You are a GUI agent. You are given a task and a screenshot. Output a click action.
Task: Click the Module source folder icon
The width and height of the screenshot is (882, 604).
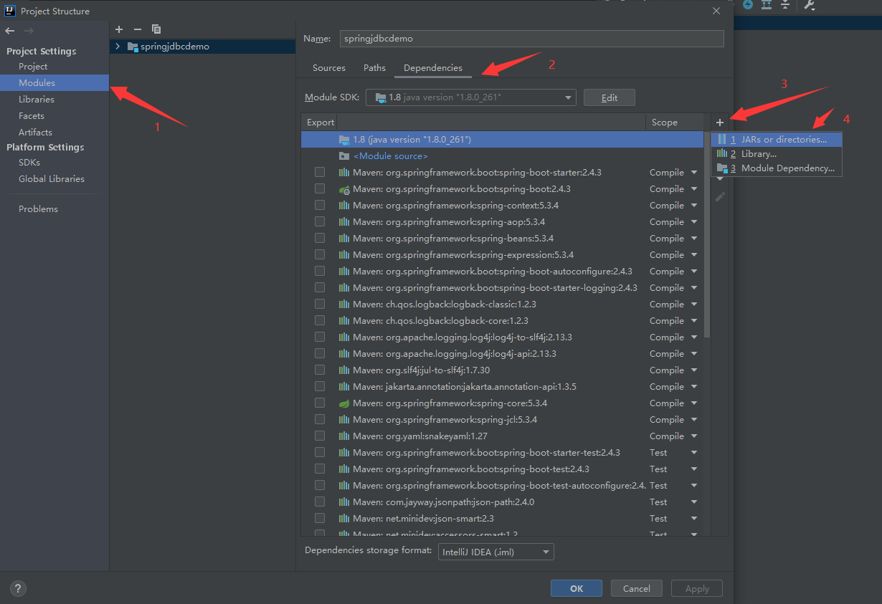coord(344,156)
